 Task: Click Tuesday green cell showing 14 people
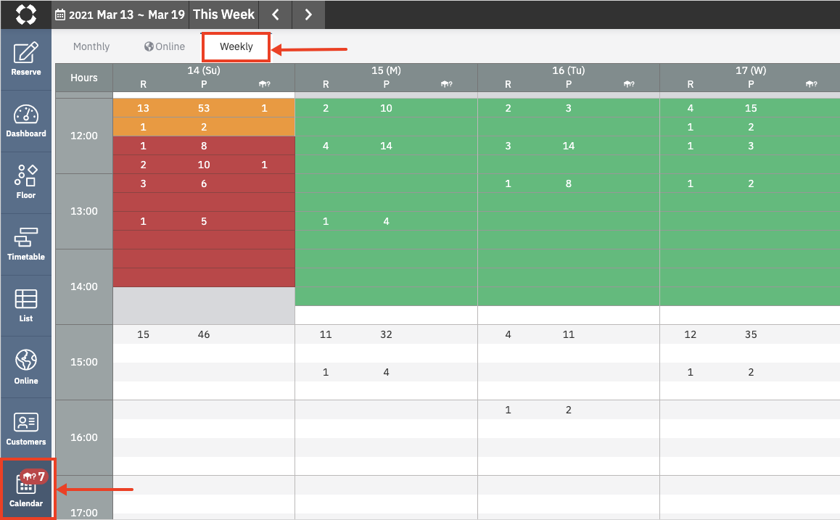[569, 146]
